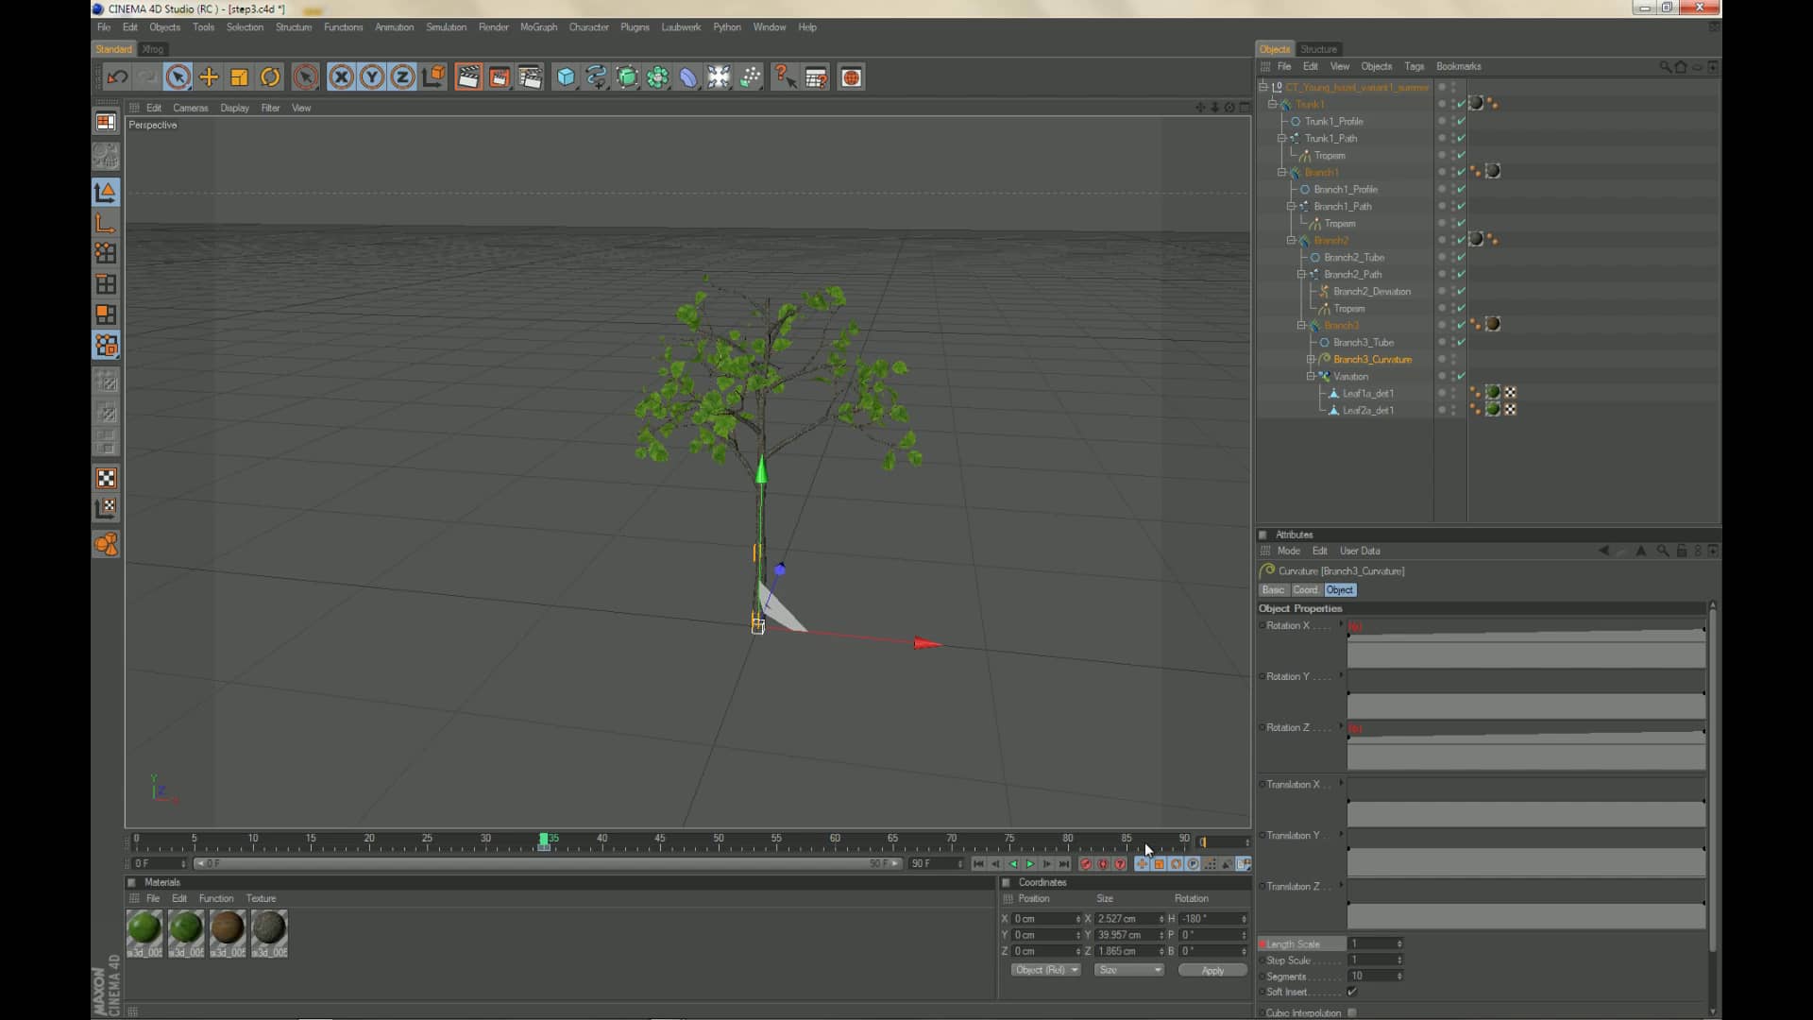
Task: Select the Move tool in the toolbar
Action: tap(209, 76)
